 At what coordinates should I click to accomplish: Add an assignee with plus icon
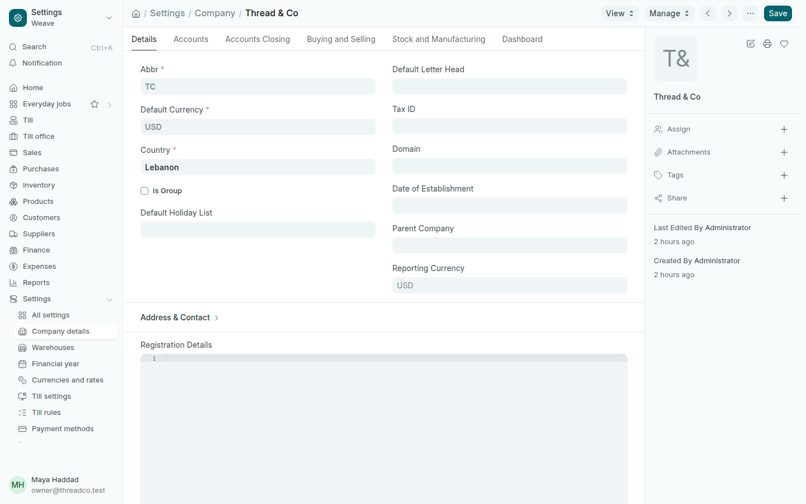coord(784,129)
